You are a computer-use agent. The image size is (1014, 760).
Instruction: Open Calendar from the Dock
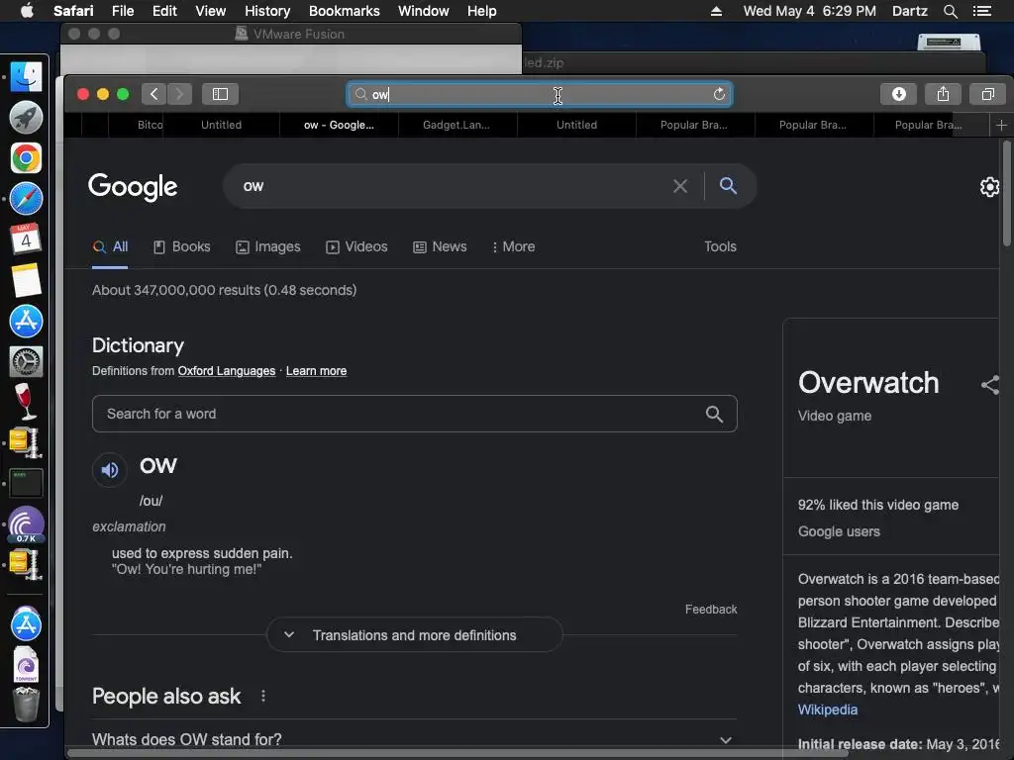tap(26, 239)
